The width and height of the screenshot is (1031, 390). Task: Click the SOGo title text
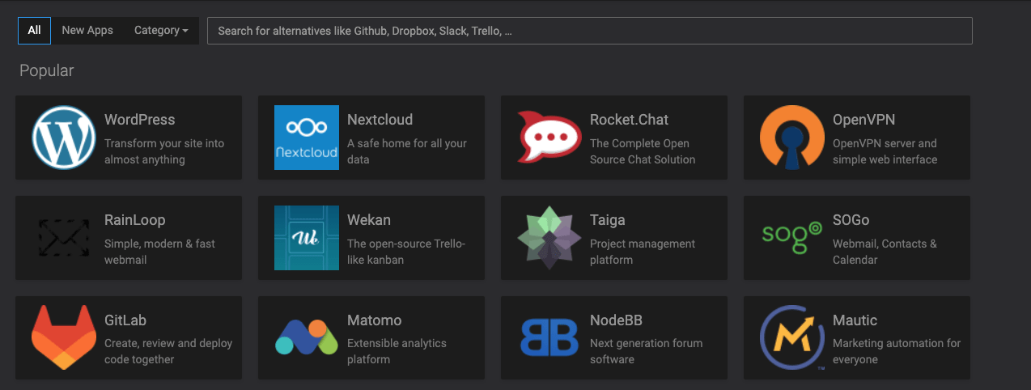pos(851,220)
